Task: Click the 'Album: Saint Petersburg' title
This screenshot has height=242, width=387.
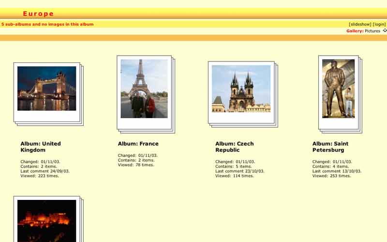Action: [x=330, y=147]
